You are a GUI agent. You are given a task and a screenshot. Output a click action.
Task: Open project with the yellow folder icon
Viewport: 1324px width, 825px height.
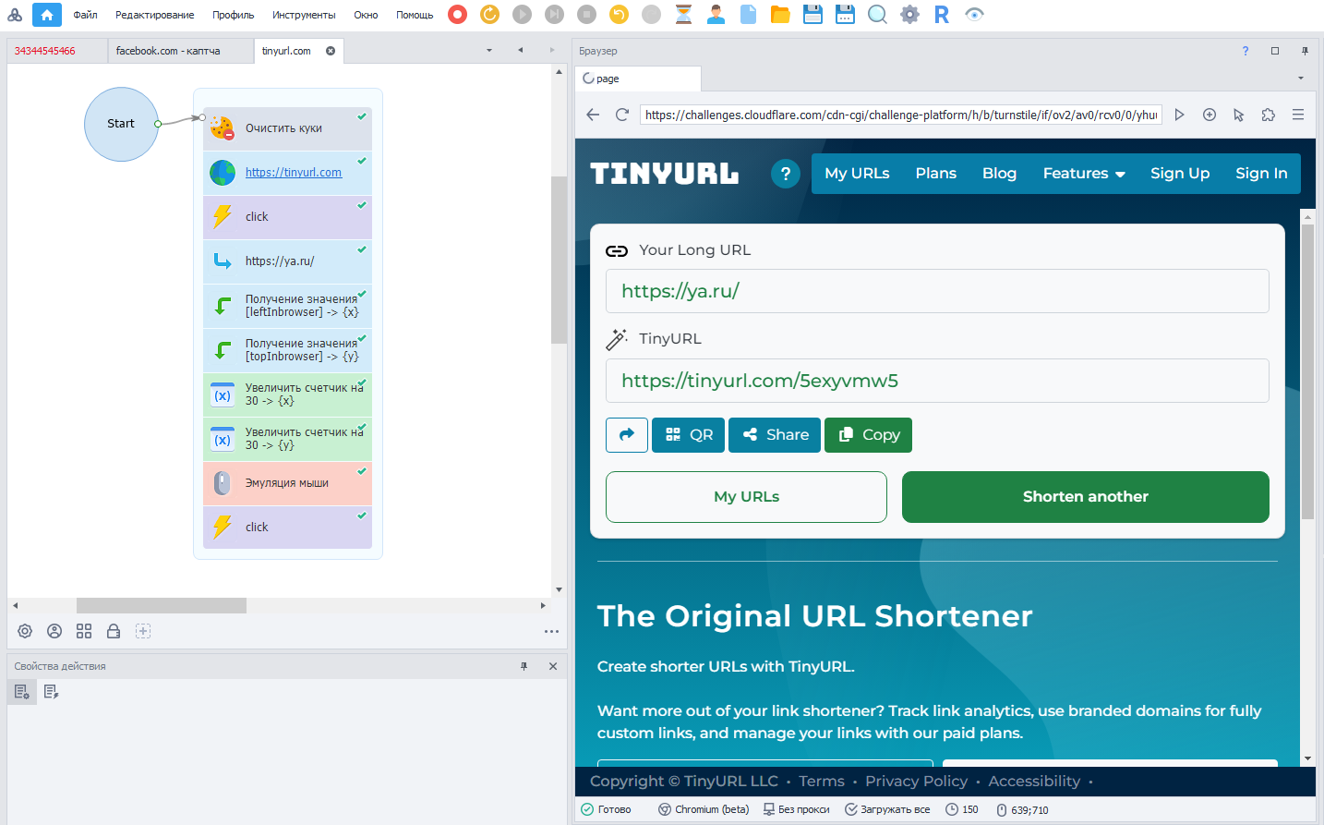(780, 14)
